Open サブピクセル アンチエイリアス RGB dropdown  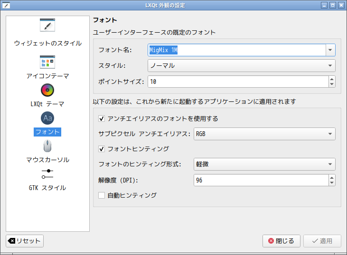pos(264,134)
